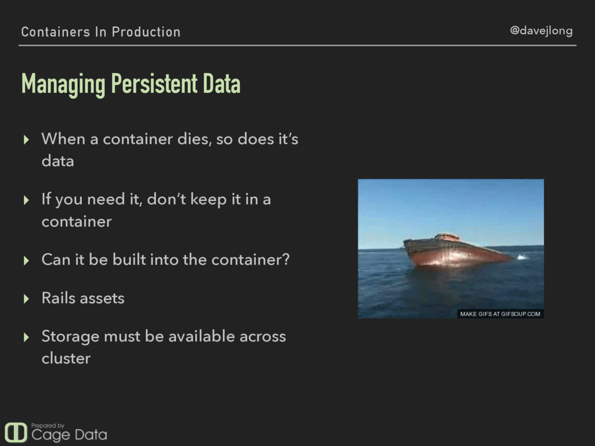Viewport: 595px width, 446px height.
Task: Select the 'Rails assets' bullet text
Action: (x=83, y=298)
